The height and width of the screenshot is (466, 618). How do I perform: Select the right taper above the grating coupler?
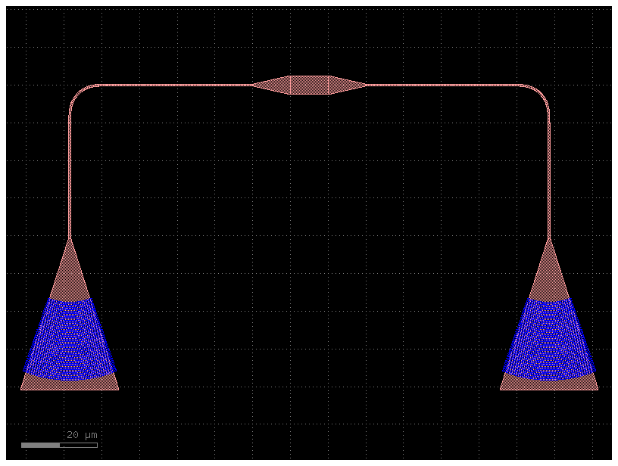click(x=548, y=272)
